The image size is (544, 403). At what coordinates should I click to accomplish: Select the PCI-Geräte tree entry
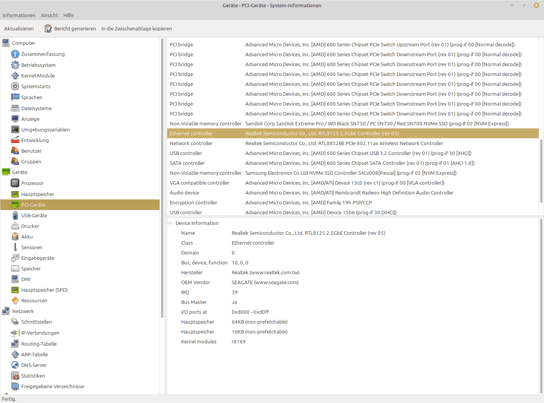click(x=80, y=205)
